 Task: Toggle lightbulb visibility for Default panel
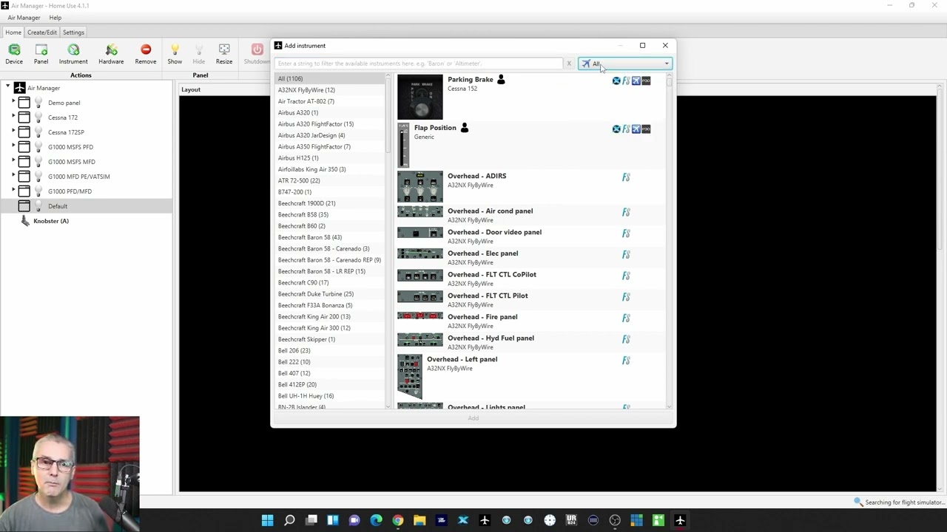(x=38, y=206)
